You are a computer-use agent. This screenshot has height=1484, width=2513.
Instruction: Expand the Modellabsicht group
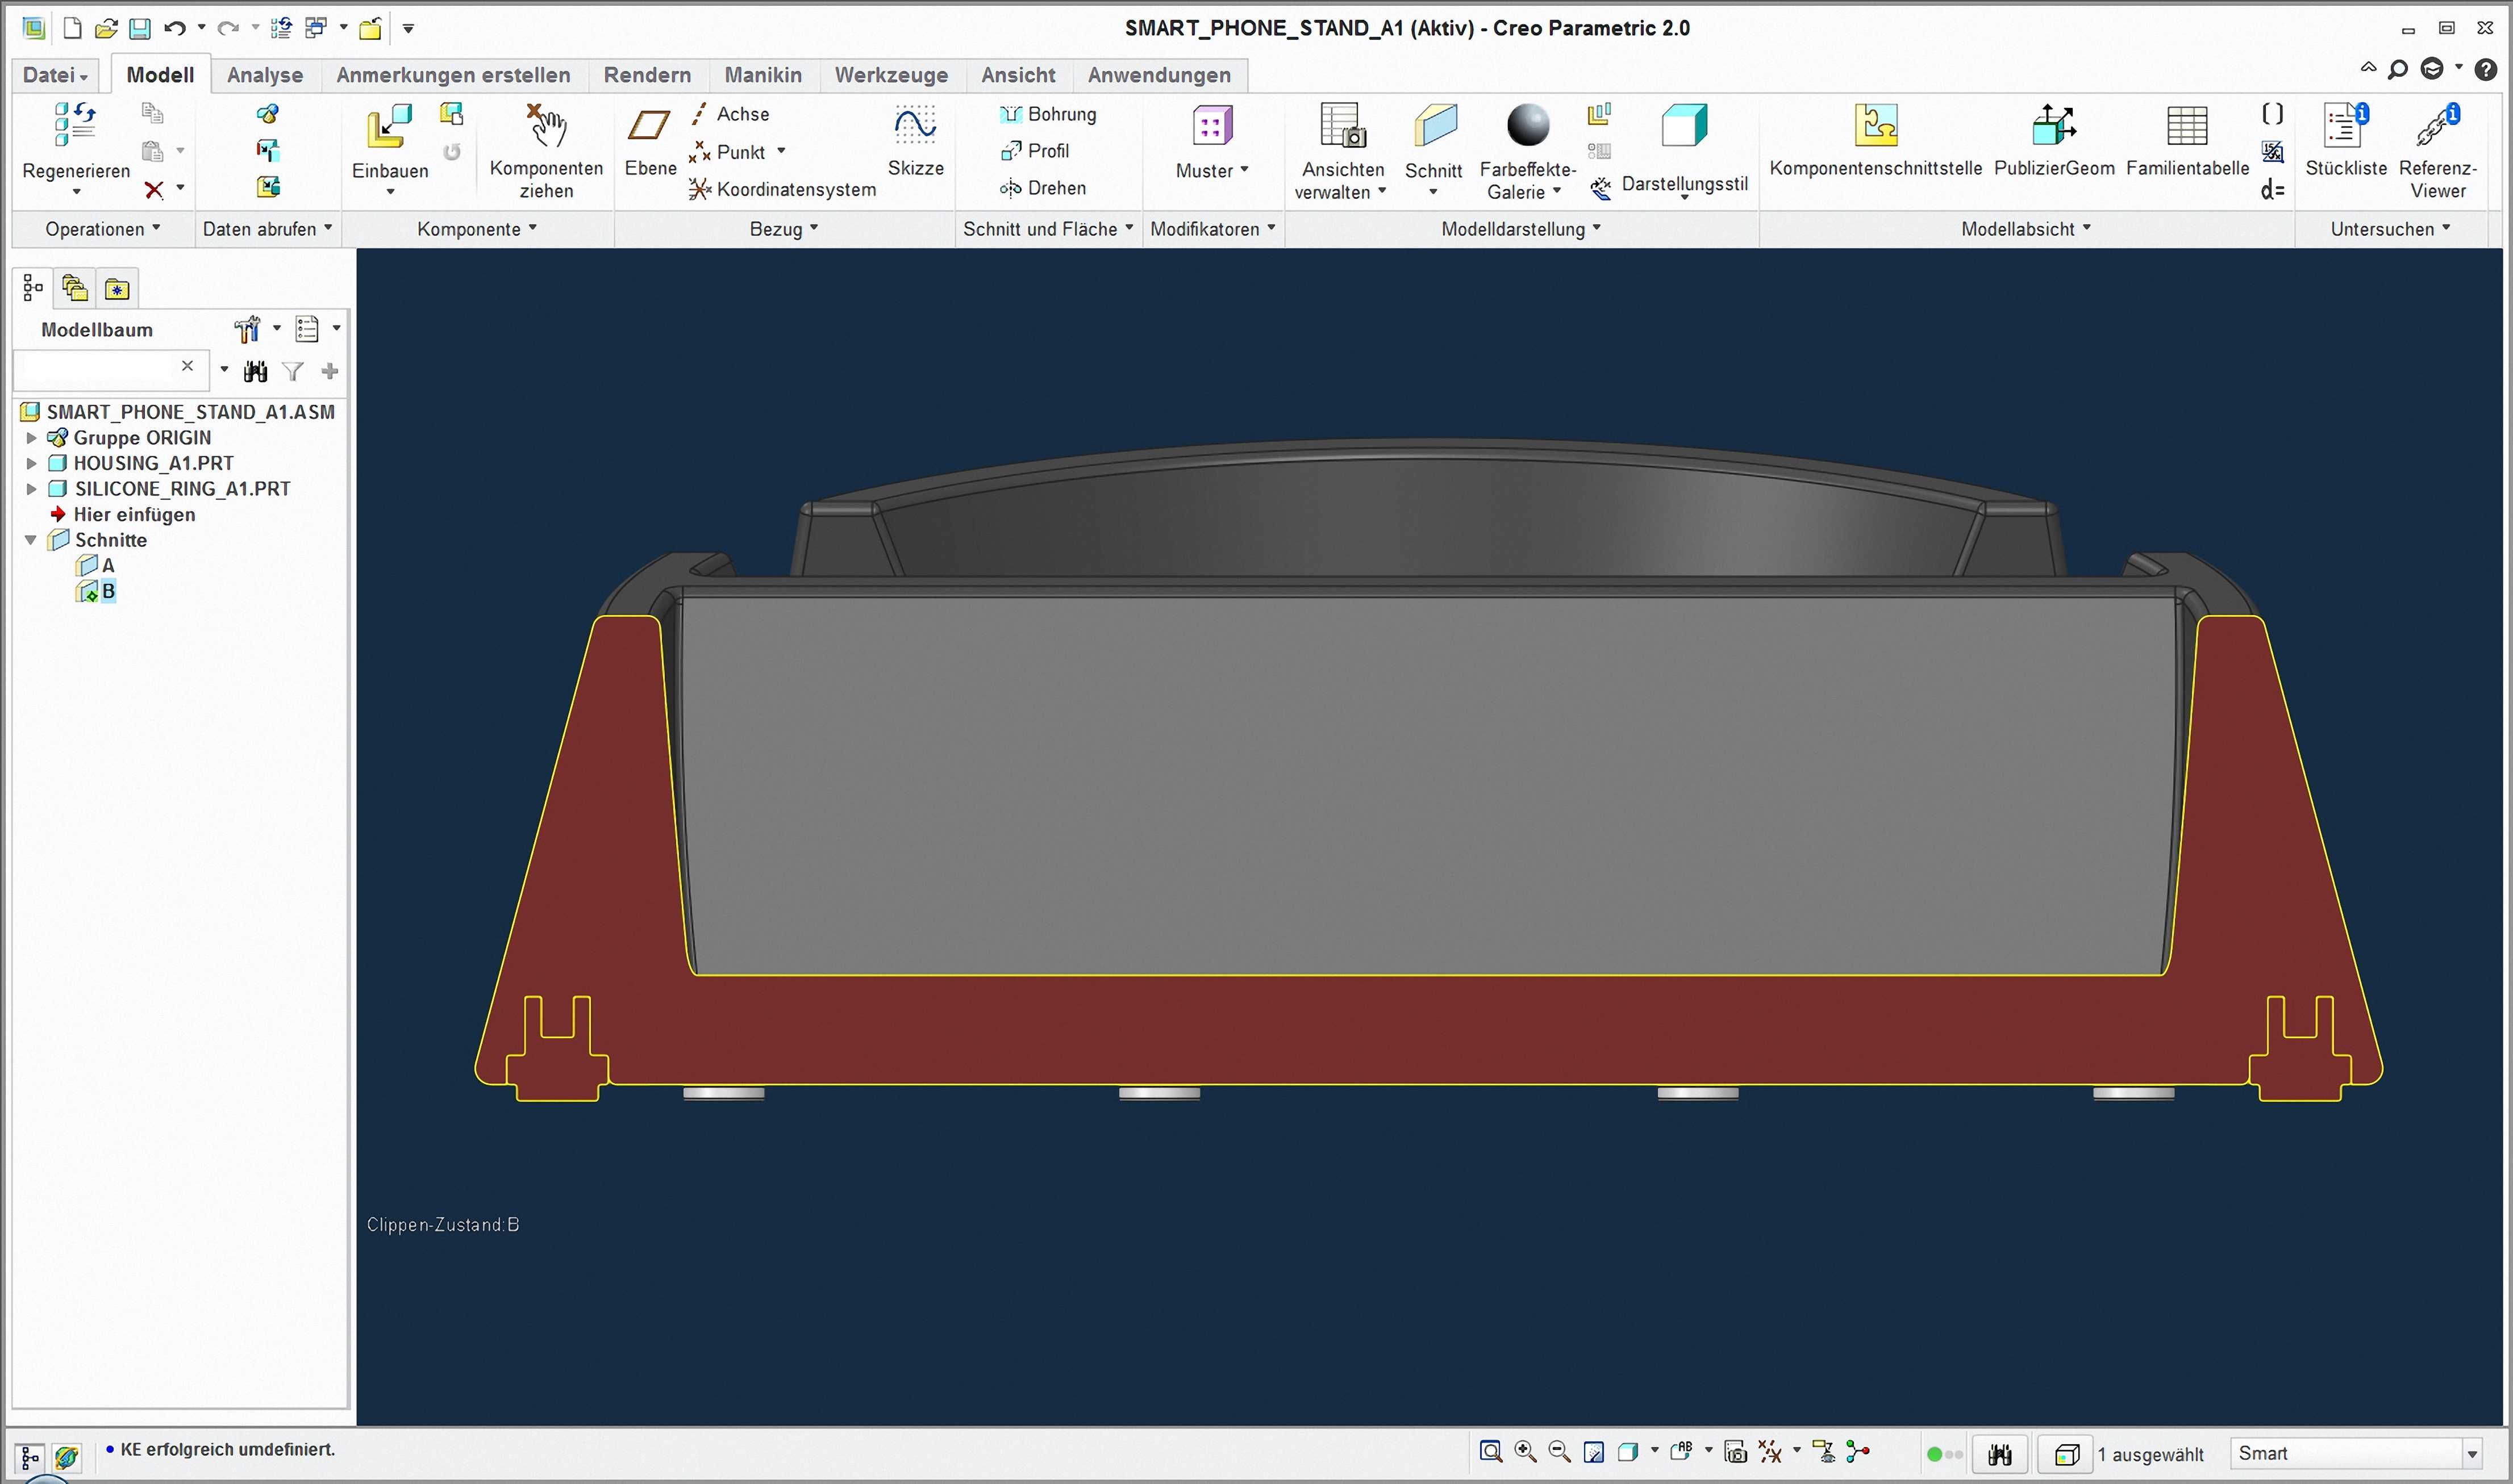click(x=2026, y=229)
